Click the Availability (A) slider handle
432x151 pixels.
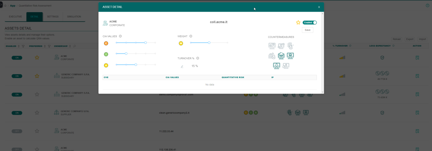click(136, 65)
